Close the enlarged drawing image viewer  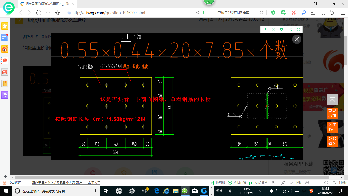click(297, 39)
